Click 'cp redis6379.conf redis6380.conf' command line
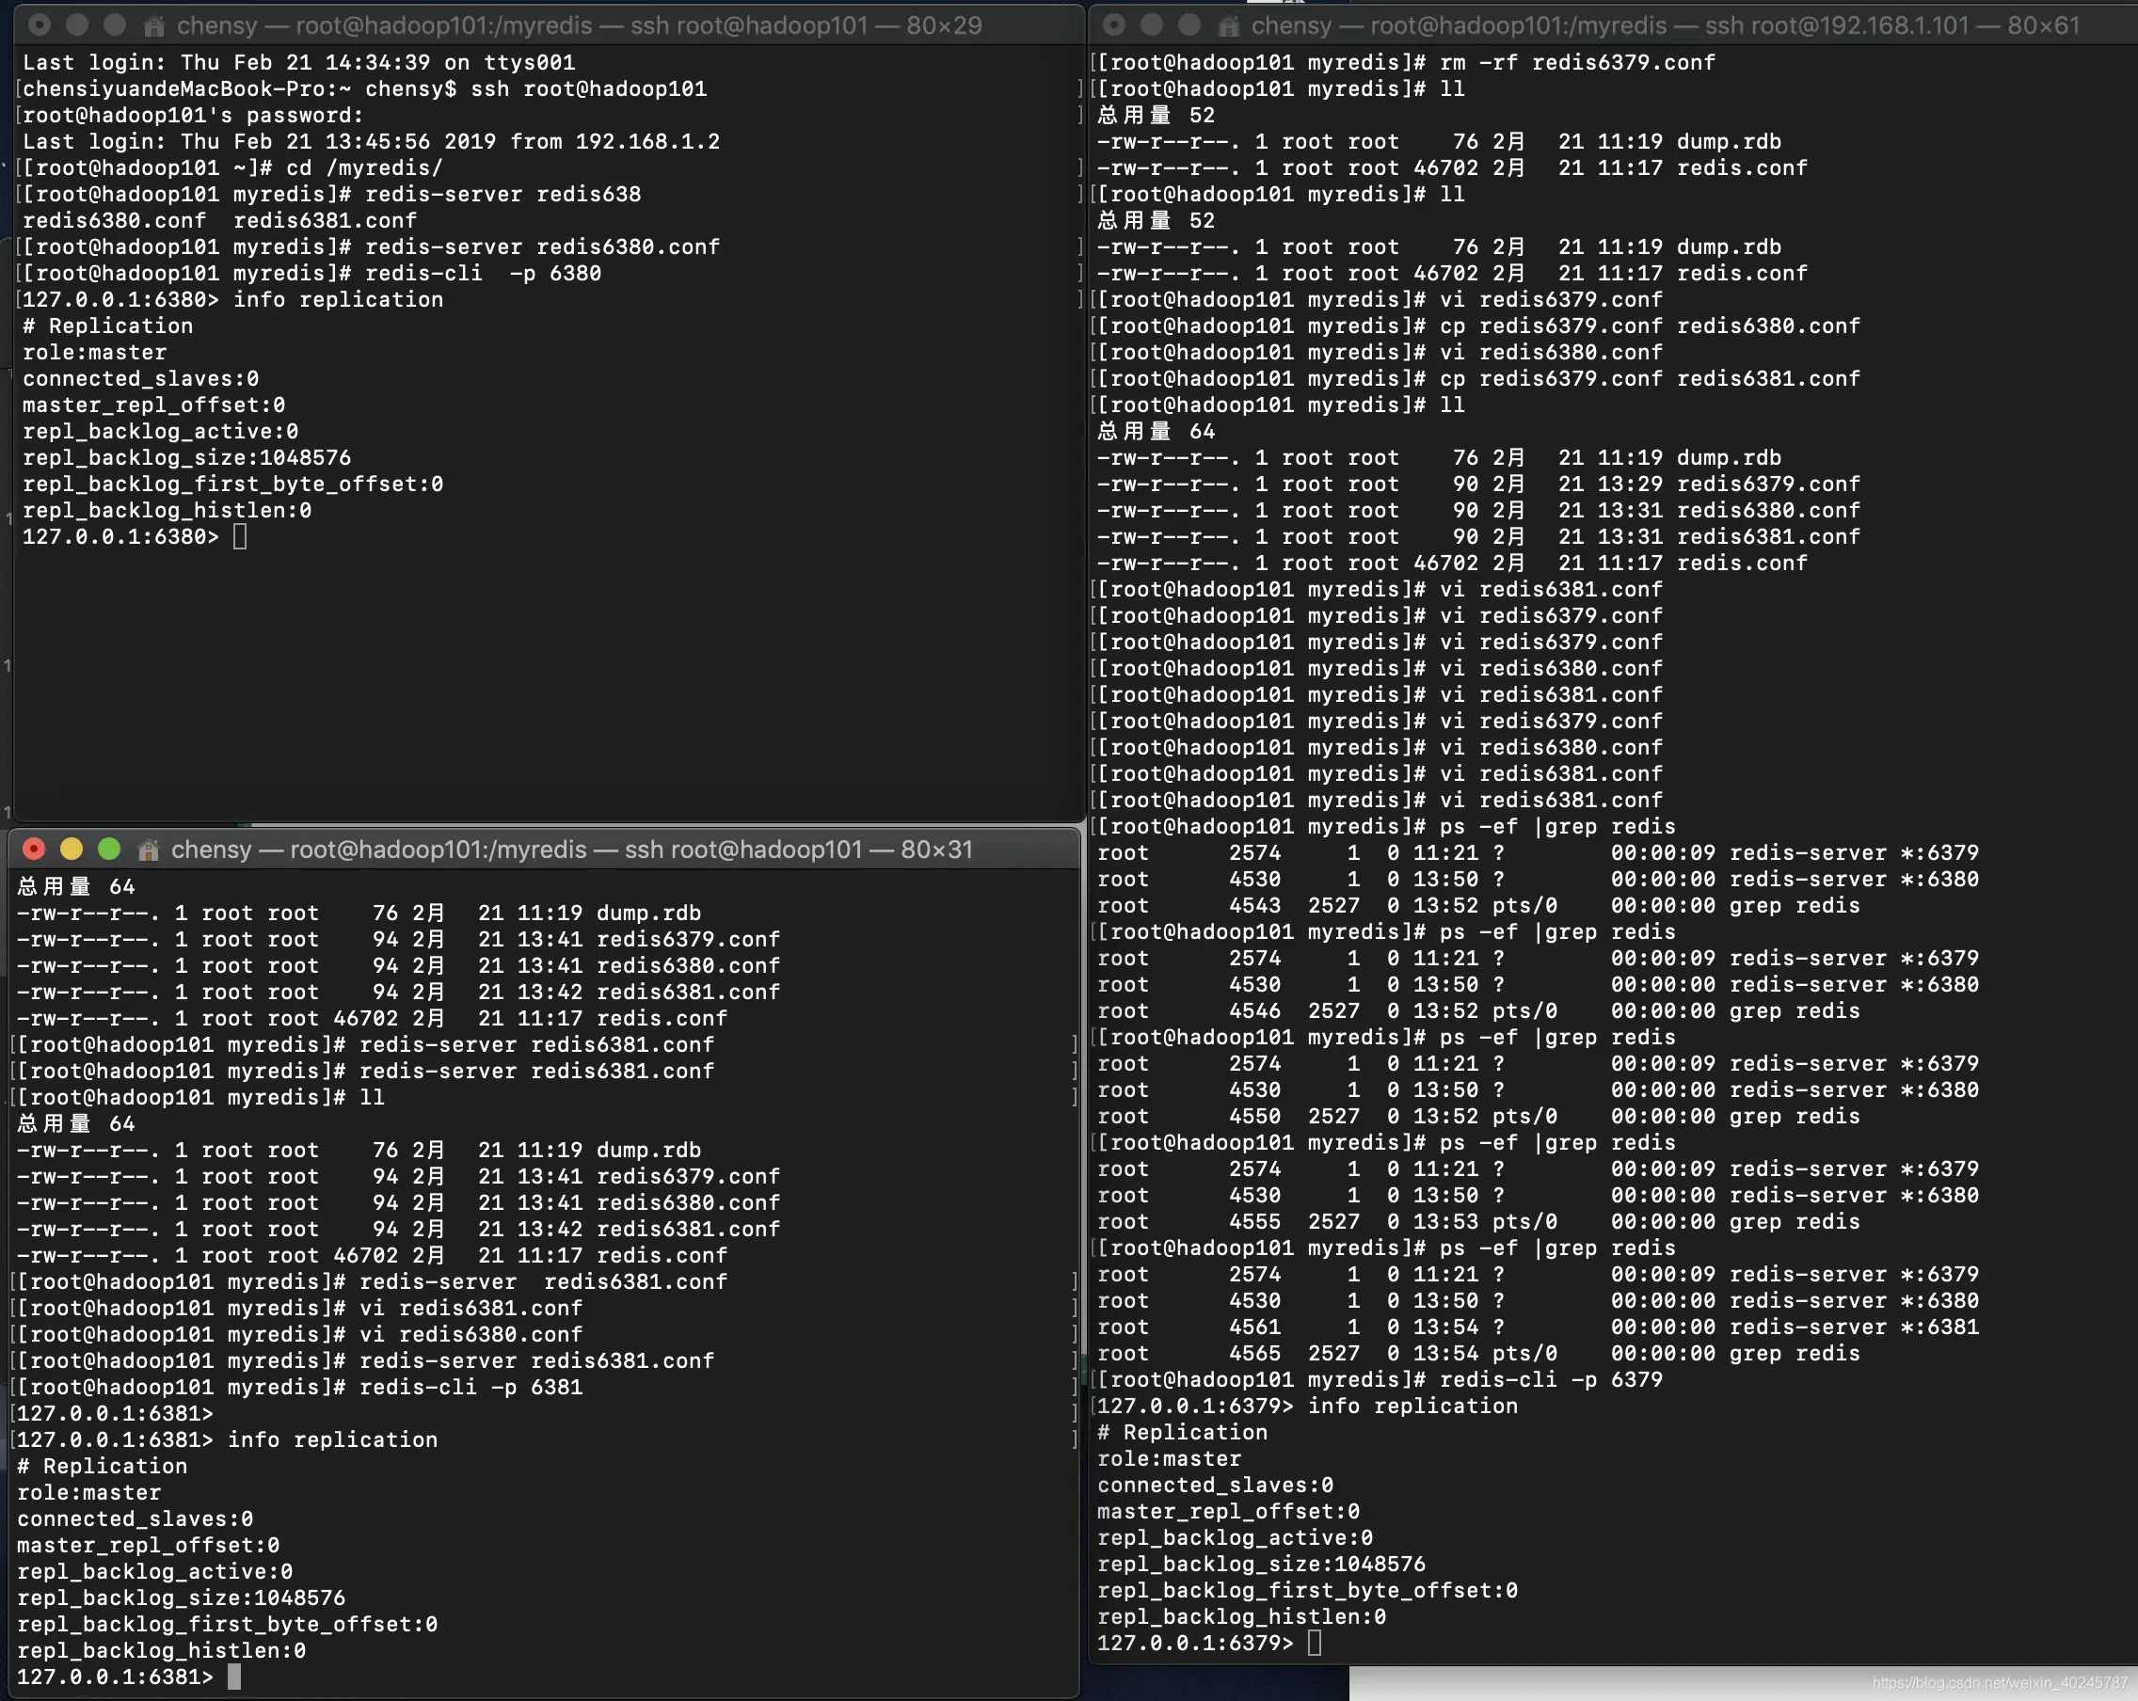This screenshot has width=2138, height=1701. [1649, 326]
